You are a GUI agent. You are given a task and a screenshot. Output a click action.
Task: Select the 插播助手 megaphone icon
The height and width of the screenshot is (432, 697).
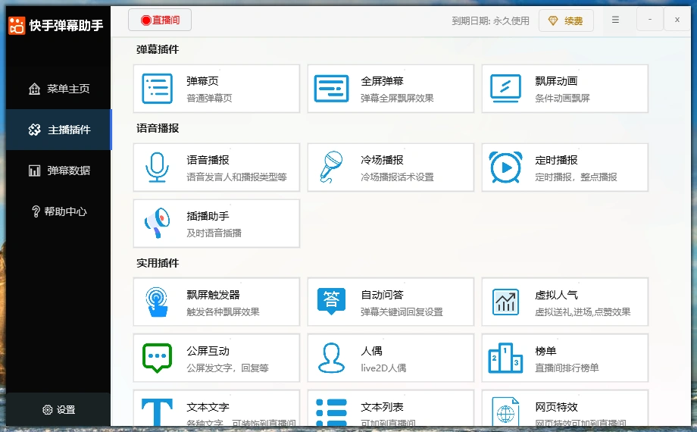pos(157,224)
